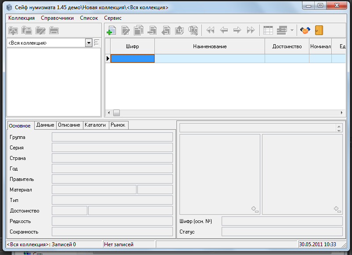Expand the dropdown arrow beside the view layout icon
The height and width of the screenshot is (255, 352).
(292, 30)
